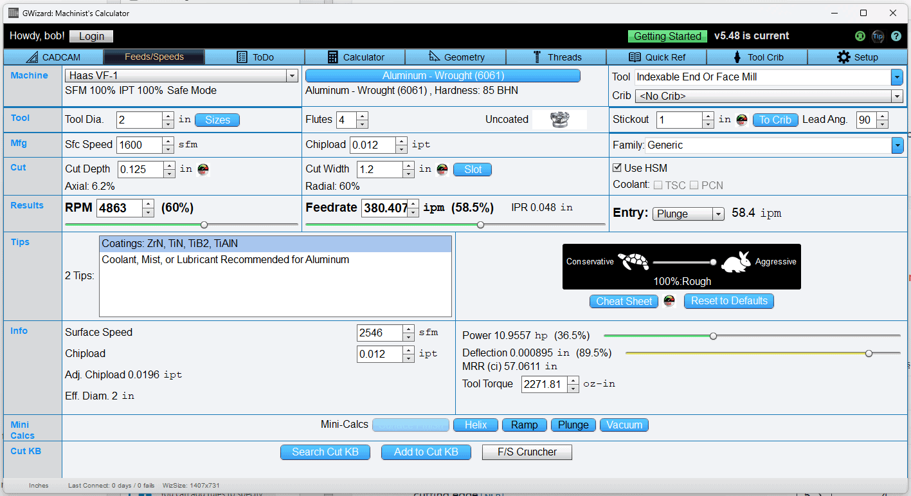Open the Tip balloon icon near top right

[x=878, y=36]
